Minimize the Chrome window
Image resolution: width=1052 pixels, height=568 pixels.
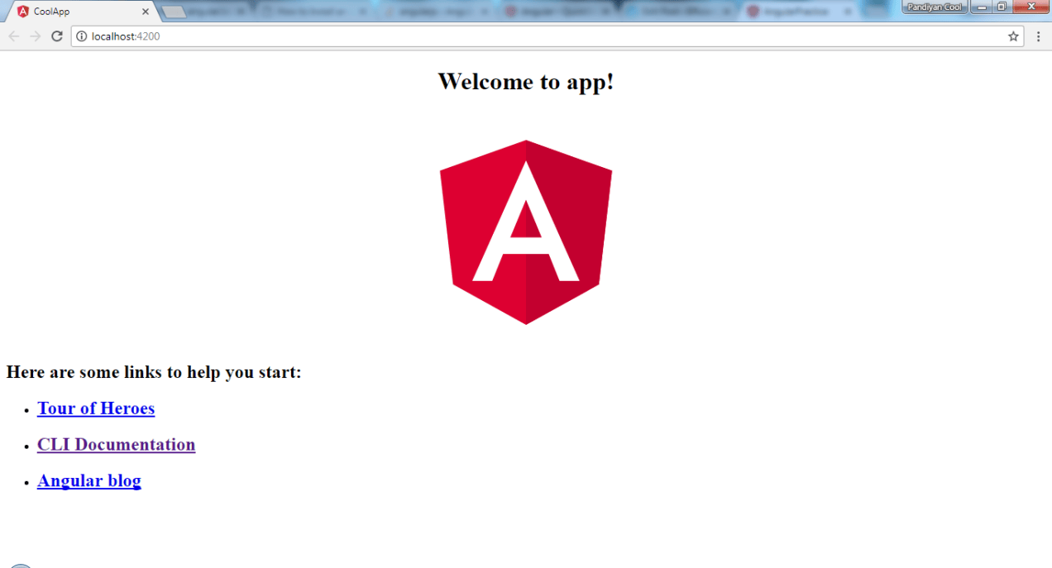point(982,7)
